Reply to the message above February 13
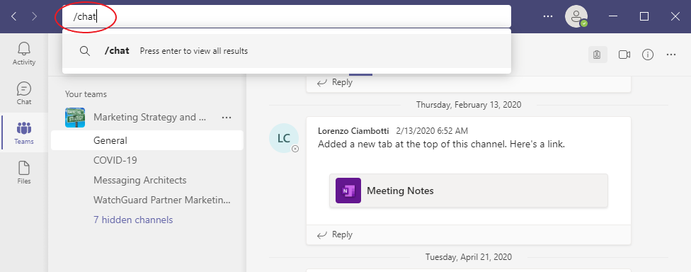Screen dimensions: 691x272 [335, 82]
